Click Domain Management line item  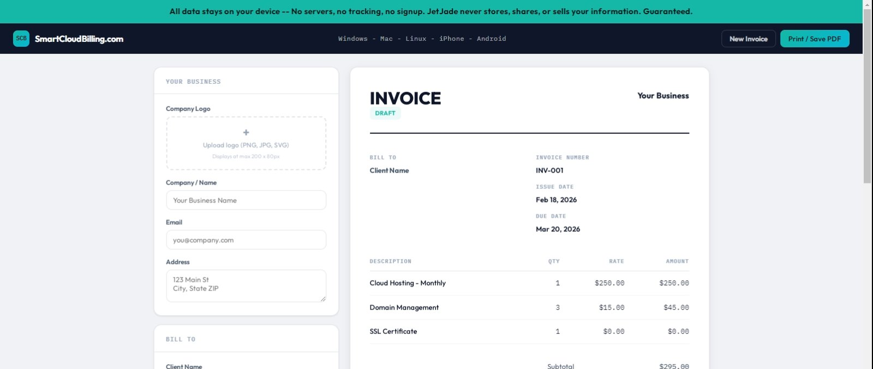click(x=404, y=307)
